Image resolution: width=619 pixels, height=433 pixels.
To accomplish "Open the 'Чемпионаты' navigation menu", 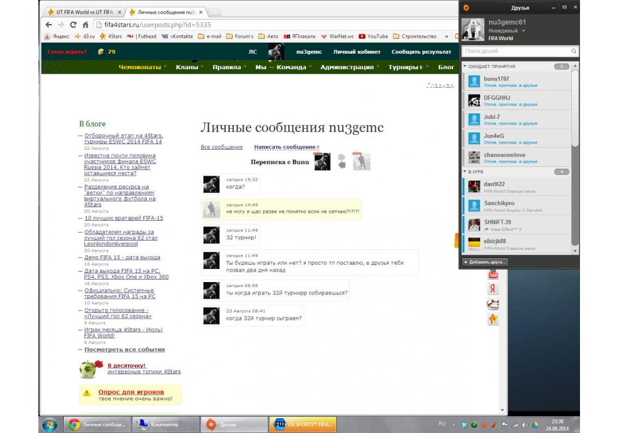I will click(143, 67).
